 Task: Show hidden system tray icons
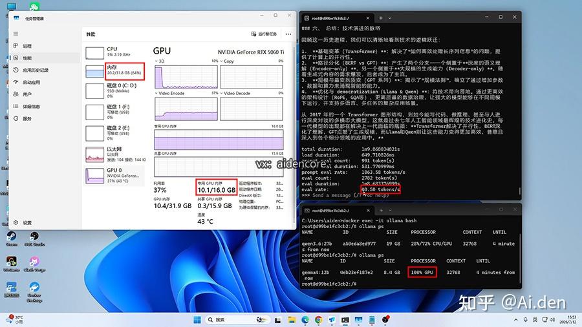coord(516,320)
